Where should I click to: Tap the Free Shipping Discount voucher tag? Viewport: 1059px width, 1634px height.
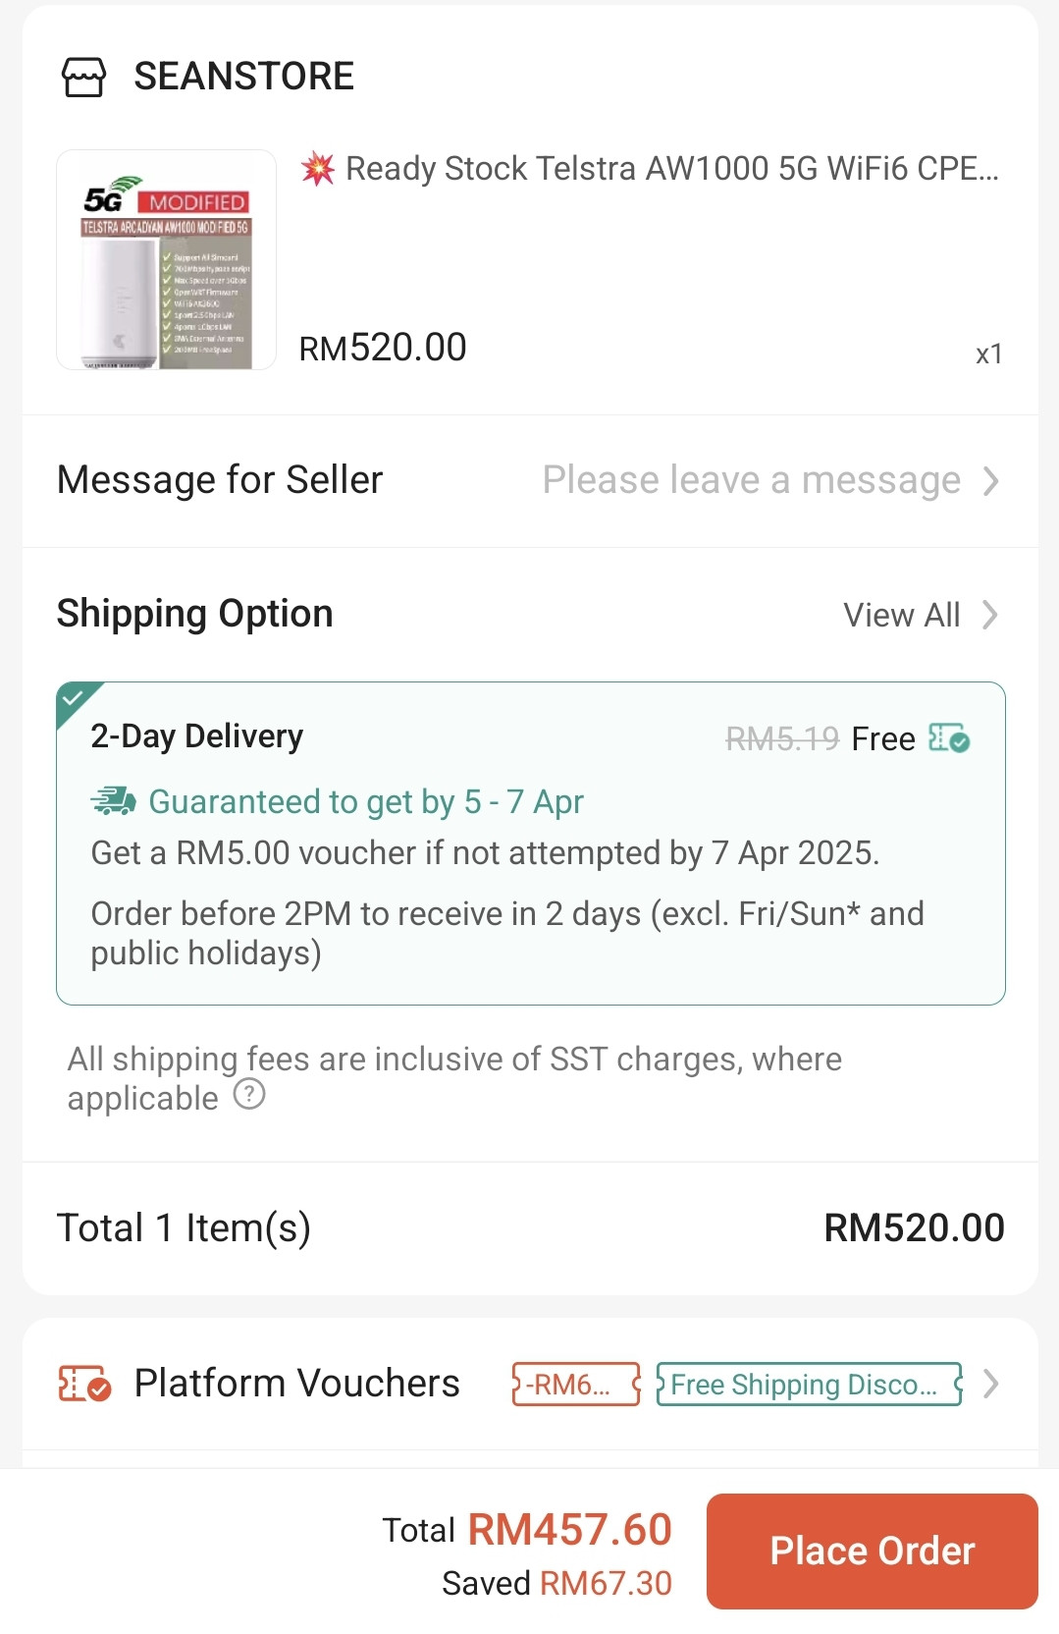click(809, 1385)
